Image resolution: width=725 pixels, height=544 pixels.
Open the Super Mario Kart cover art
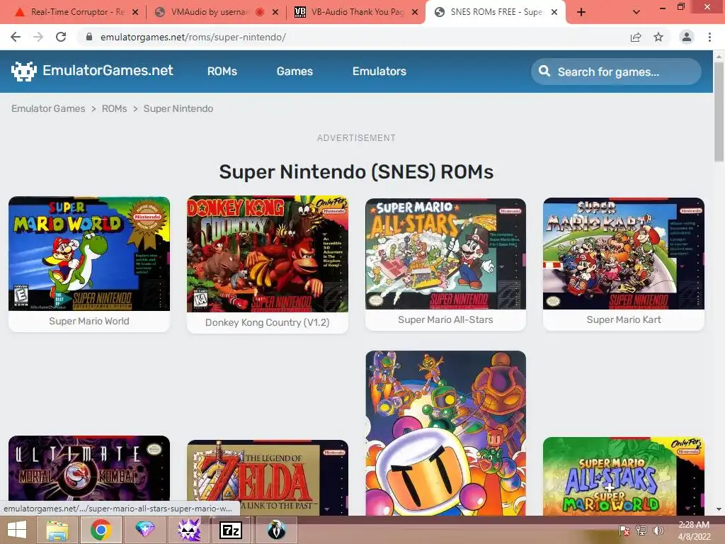click(624, 254)
